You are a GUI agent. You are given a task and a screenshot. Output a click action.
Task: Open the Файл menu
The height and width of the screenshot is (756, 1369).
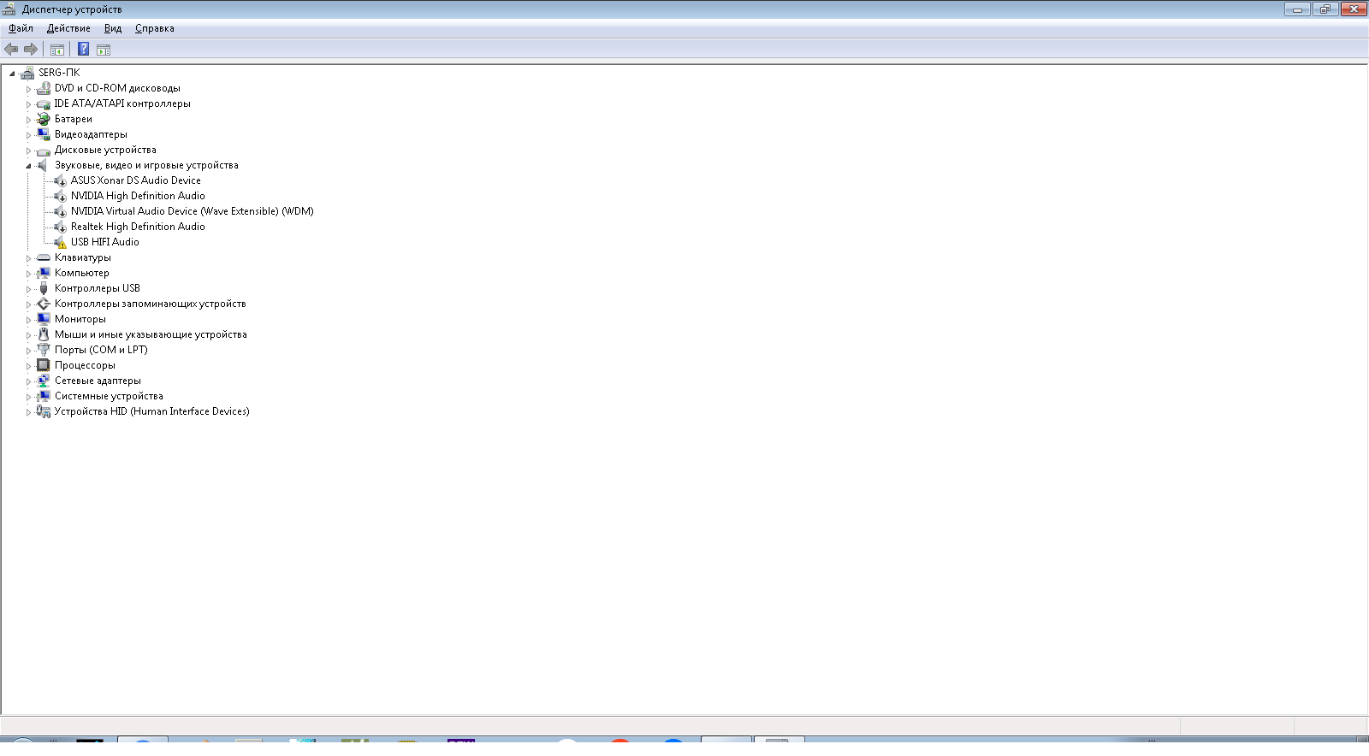click(x=21, y=28)
